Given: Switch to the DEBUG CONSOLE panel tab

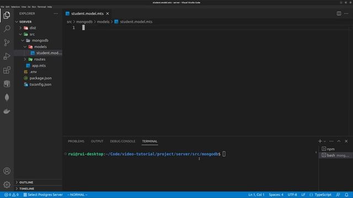Looking at the screenshot, I should click(x=122, y=141).
